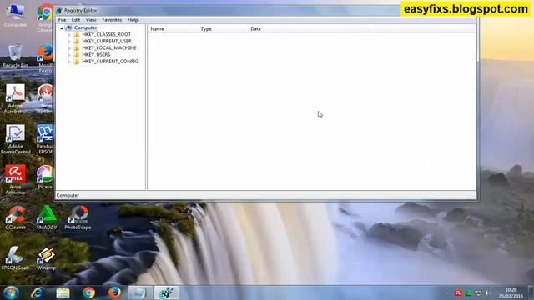Show hidden system tray icons

(x=447, y=292)
